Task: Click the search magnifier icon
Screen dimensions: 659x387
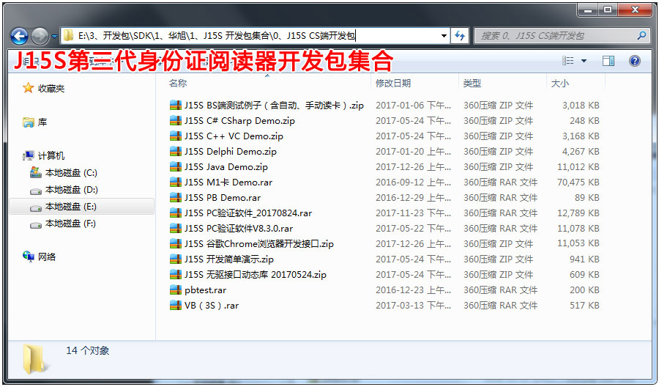Action: tap(641, 35)
